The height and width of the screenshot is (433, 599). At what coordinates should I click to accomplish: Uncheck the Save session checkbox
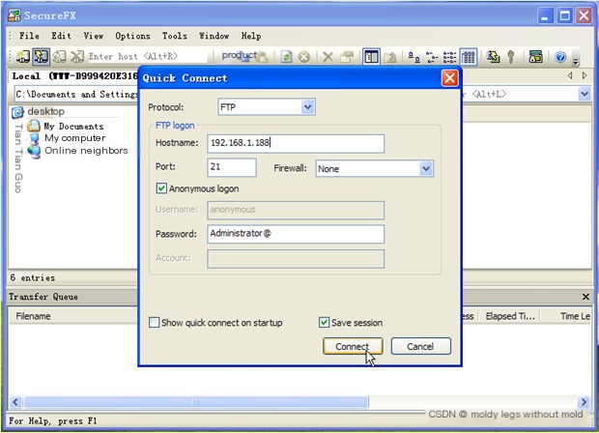click(324, 322)
